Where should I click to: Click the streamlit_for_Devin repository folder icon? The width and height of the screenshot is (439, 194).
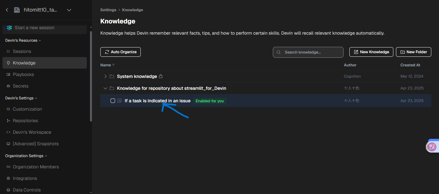(x=112, y=88)
